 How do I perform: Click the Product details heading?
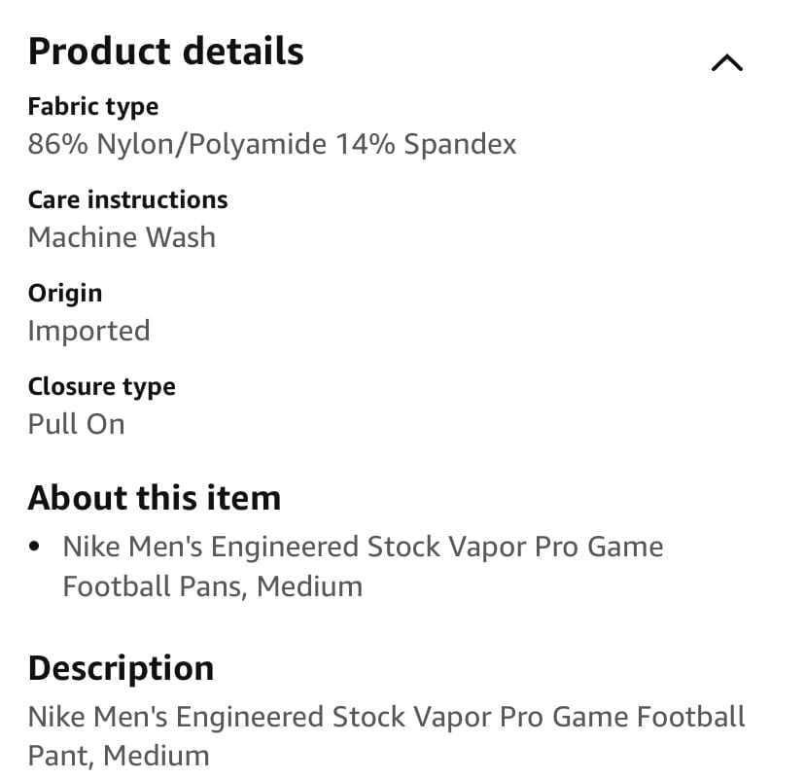166,52
